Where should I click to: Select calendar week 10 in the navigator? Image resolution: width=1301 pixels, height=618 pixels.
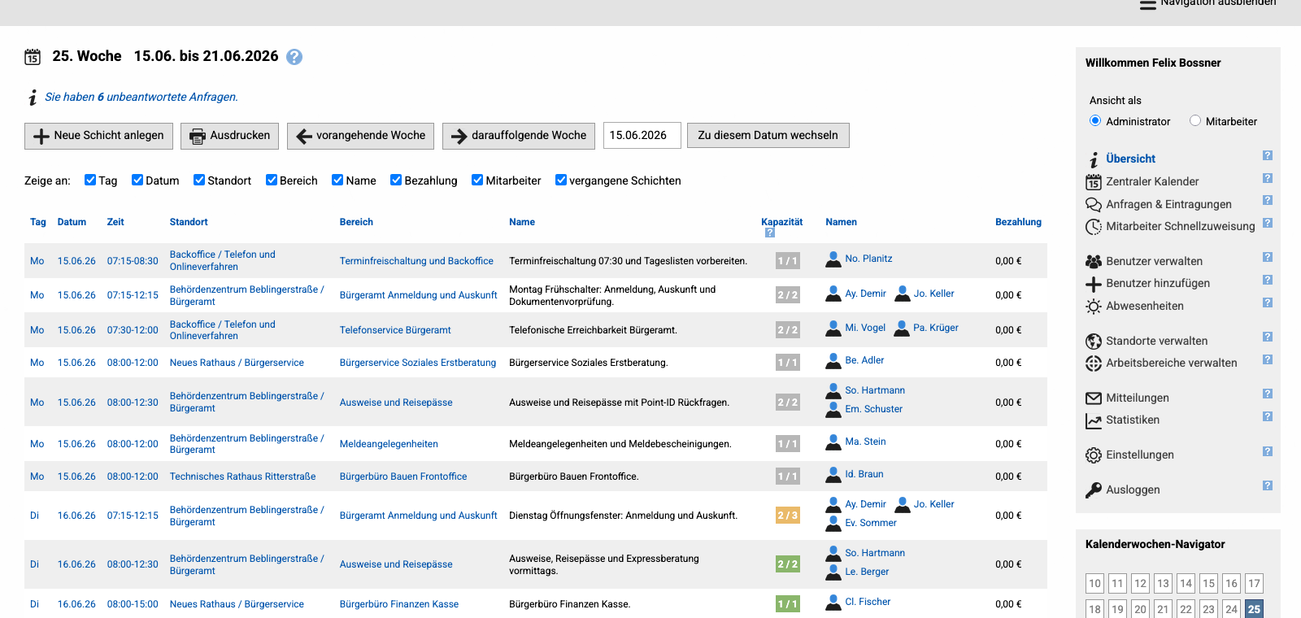[x=1094, y=583]
